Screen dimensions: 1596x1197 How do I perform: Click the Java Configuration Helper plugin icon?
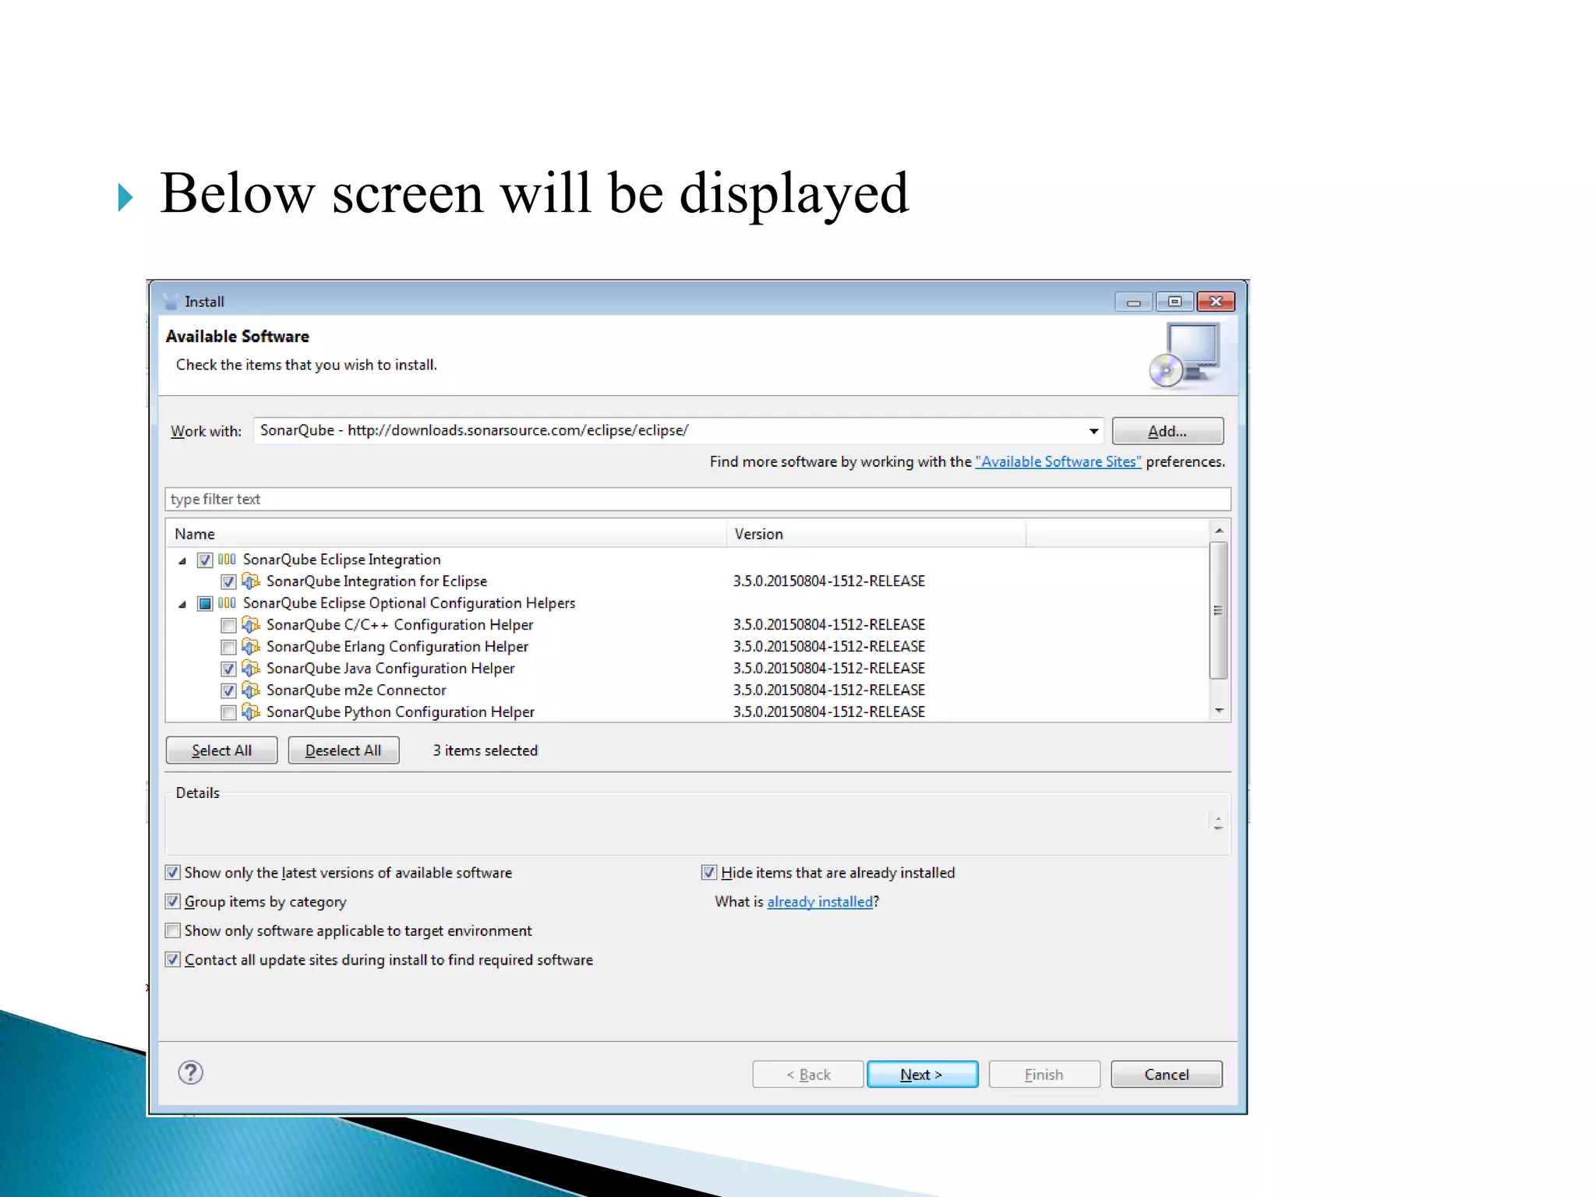click(251, 669)
